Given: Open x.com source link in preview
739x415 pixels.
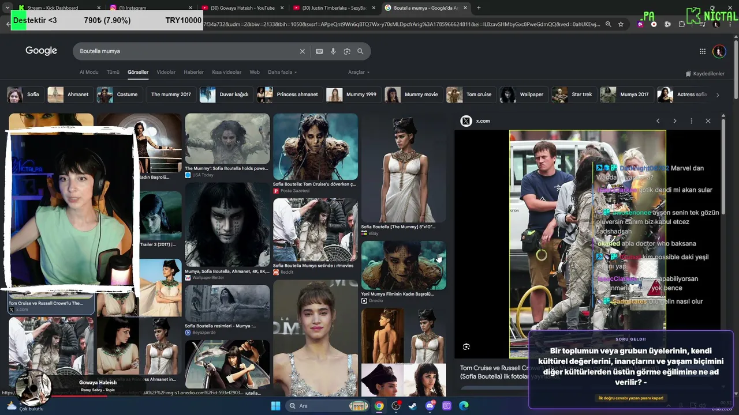Looking at the screenshot, I should 476,121.
